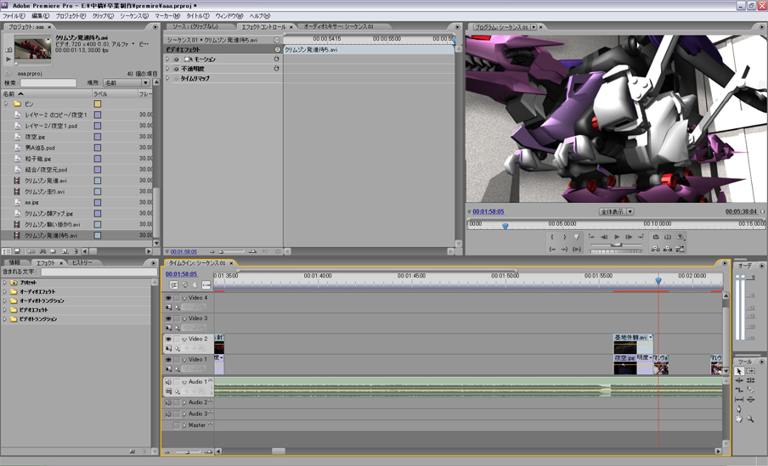Select the Slide tool
The width and height of the screenshot is (768, 466).
750,400
